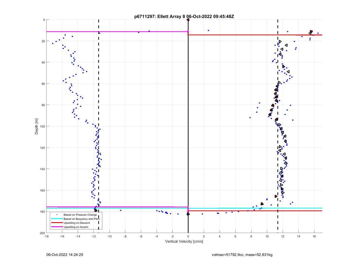This screenshot has width=356, height=262.
Task: Select the 'Vertical Velocity [cm/s]' x-axis label
Action: pos(184,242)
